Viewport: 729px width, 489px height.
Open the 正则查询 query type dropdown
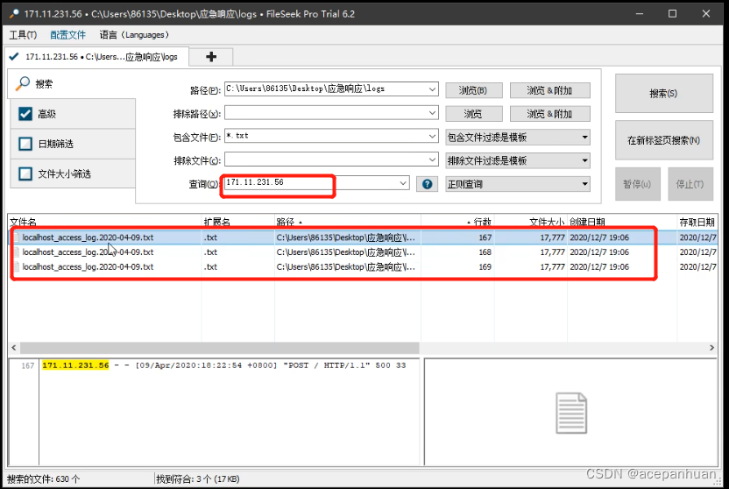pos(518,184)
